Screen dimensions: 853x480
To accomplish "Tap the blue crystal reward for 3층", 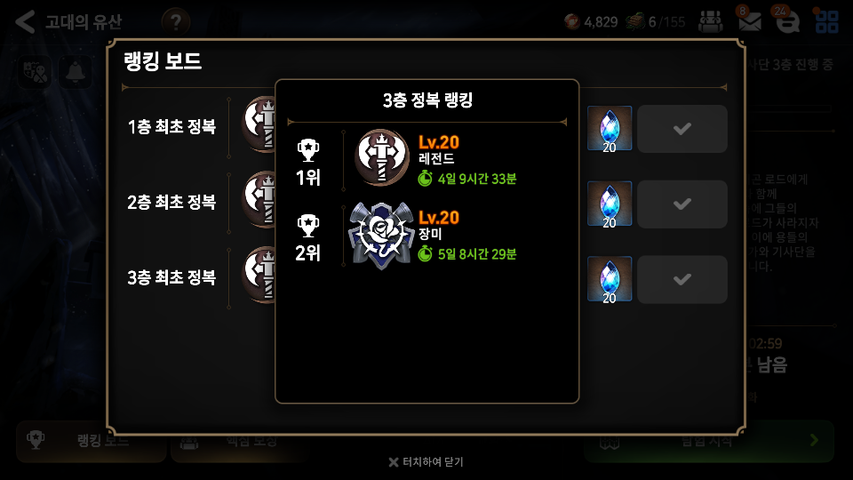I will pos(610,279).
